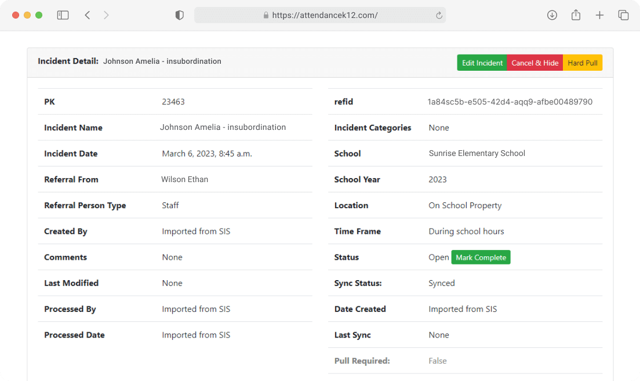
Task: Click the Sync Status value Synced
Action: (442, 283)
